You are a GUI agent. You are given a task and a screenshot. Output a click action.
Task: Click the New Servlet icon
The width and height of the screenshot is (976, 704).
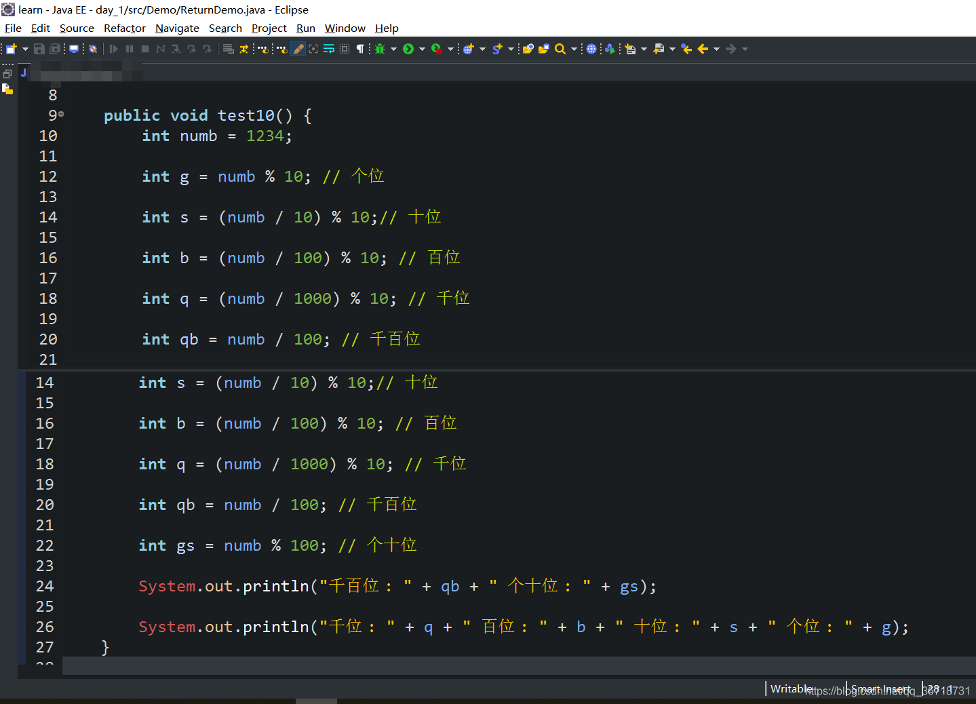click(x=497, y=49)
